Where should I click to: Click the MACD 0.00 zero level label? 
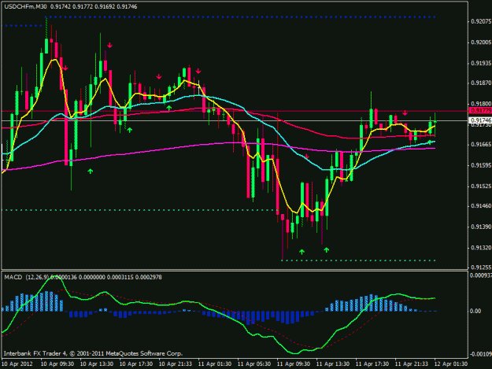[476, 311]
